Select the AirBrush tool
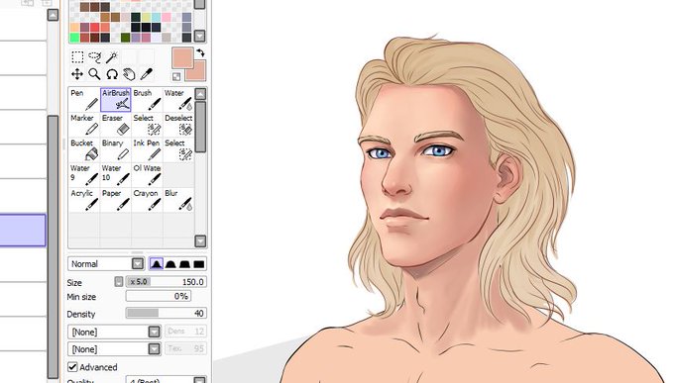The width and height of the screenshot is (674, 383). 116,100
